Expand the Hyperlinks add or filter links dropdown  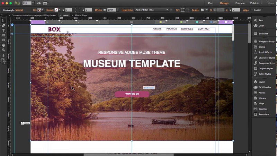coord(167,10)
